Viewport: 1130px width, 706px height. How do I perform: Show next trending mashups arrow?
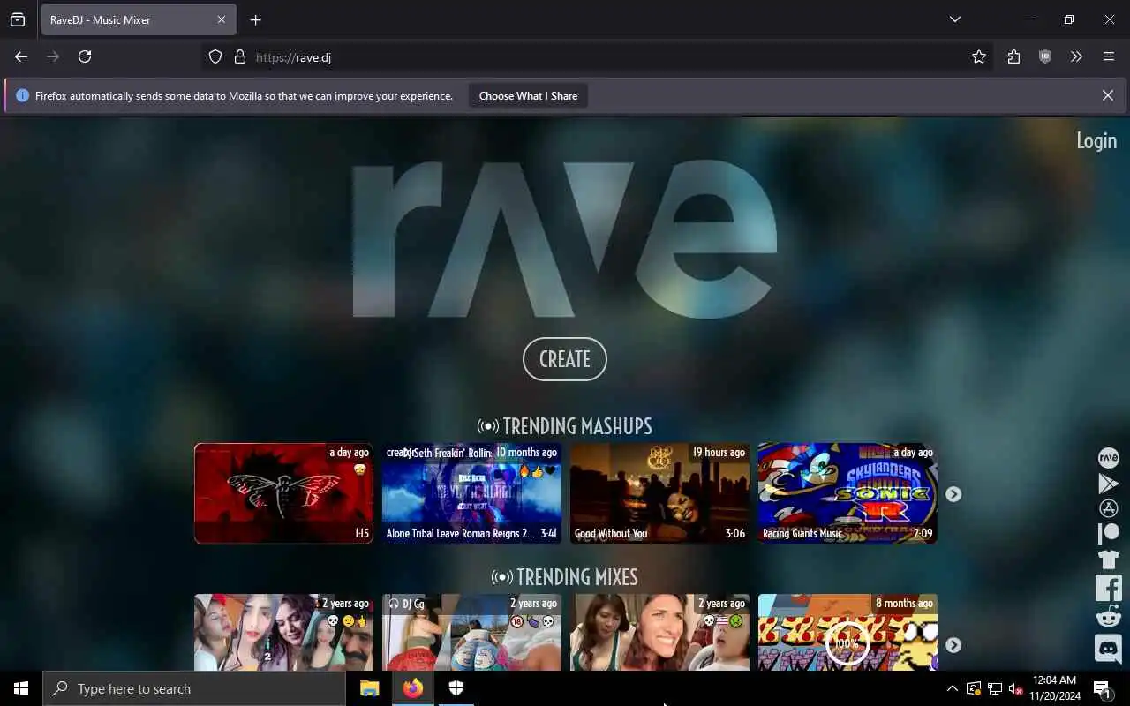953,494
